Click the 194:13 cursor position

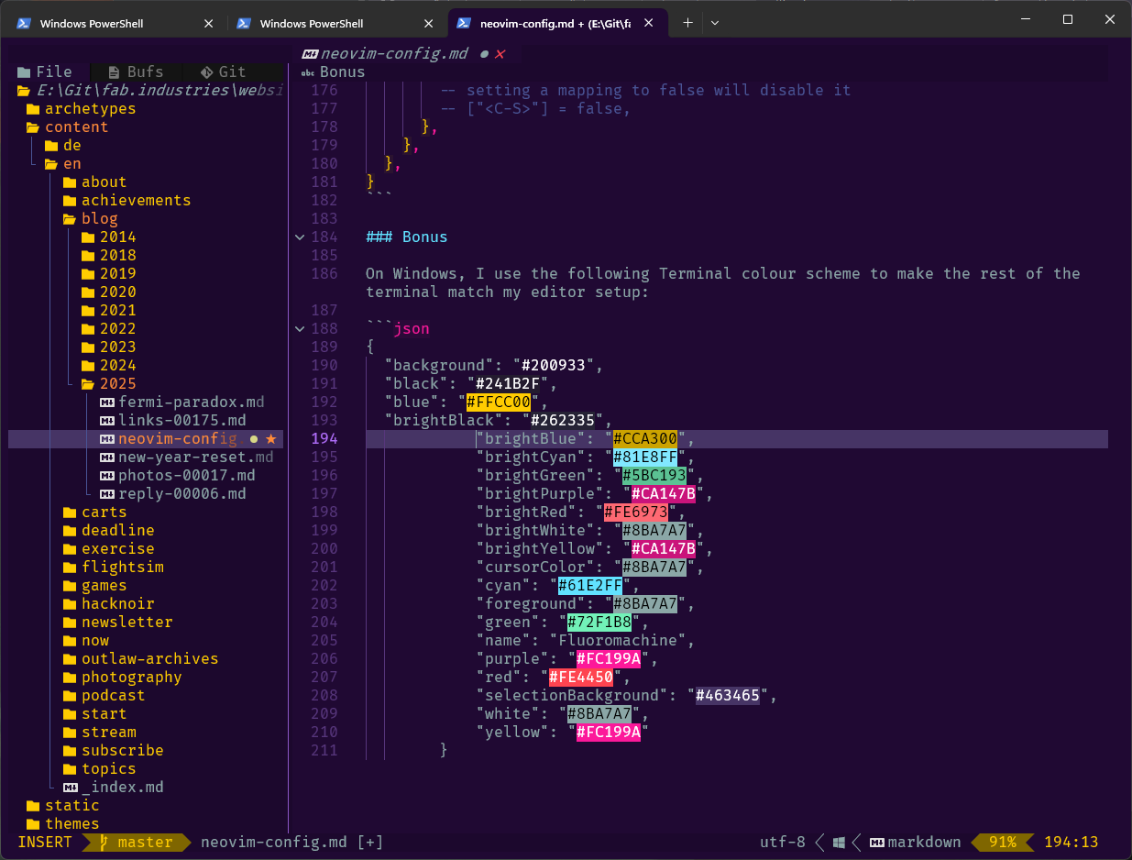(x=1071, y=842)
